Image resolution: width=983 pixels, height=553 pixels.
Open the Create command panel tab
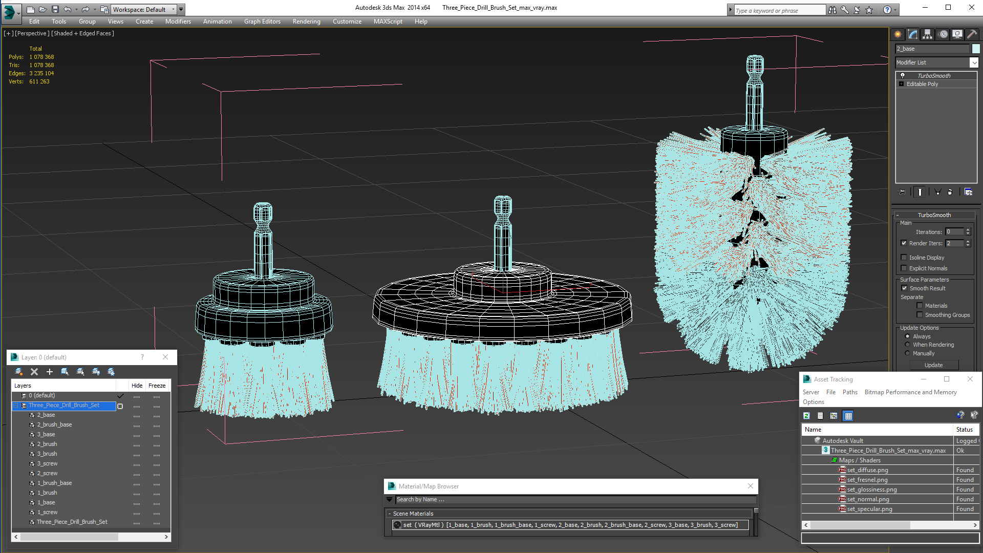898,34
